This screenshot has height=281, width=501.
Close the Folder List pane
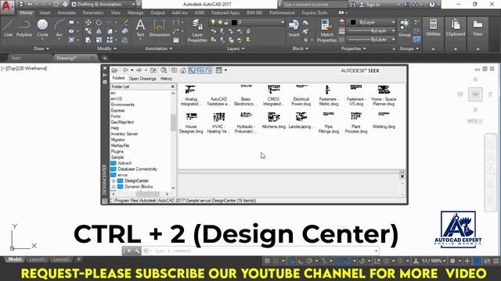click(x=172, y=87)
